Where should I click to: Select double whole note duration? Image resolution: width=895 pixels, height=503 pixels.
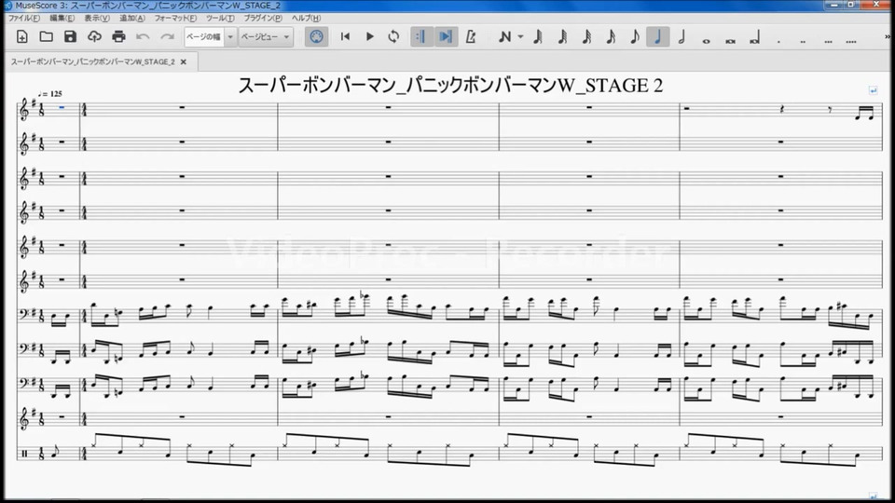pos(730,40)
